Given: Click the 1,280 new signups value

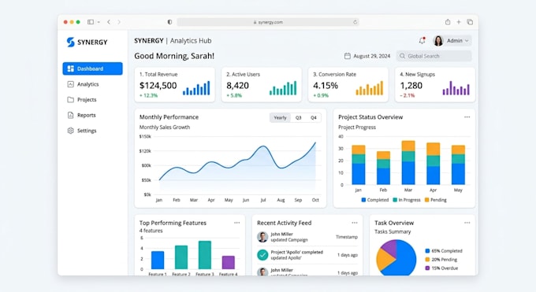Looking at the screenshot, I should tap(411, 85).
